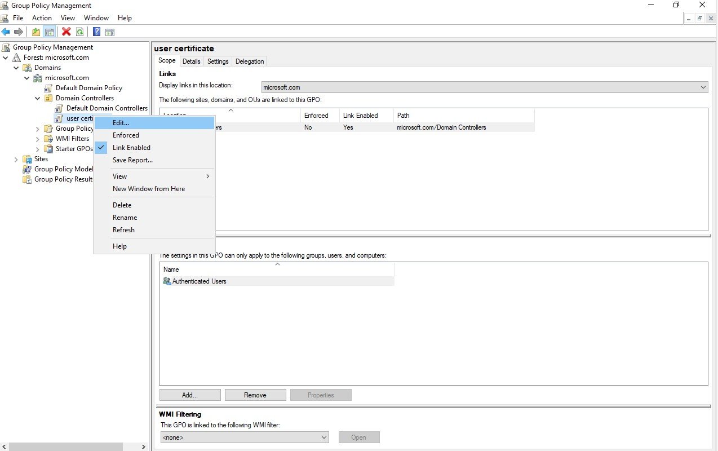Open the Display links location dropdown

point(485,87)
